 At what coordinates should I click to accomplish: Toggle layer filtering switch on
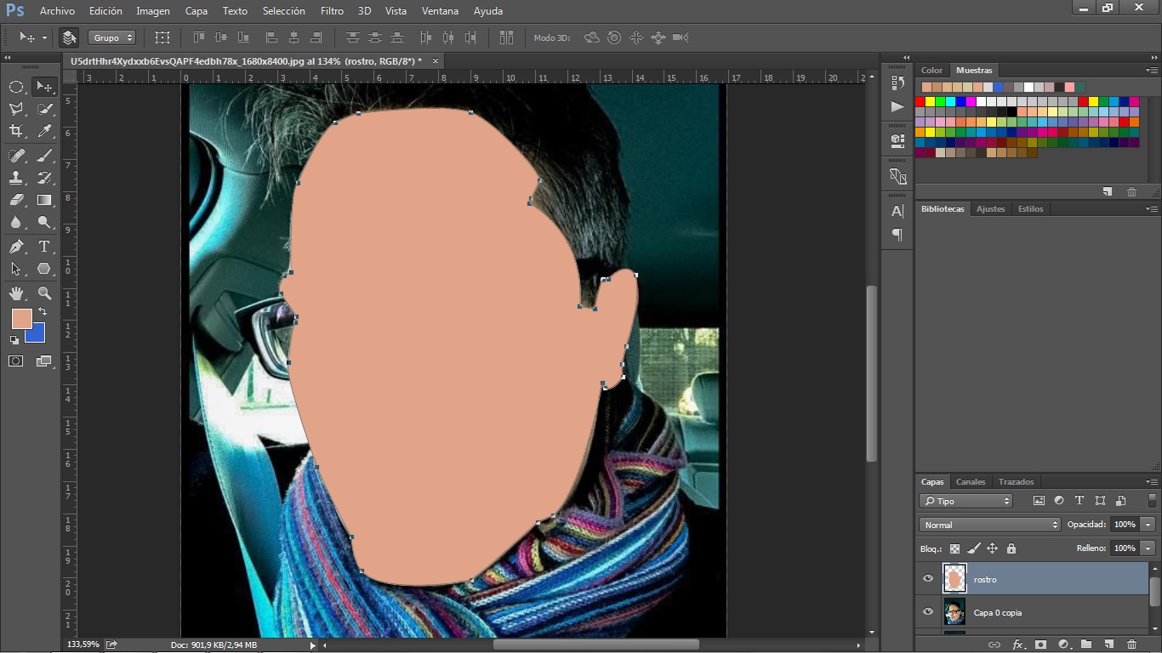click(x=1153, y=501)
